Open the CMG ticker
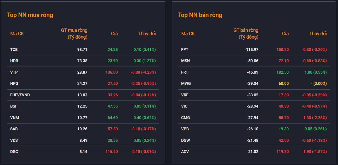This screenshot has width=338, height=165. [186, 118]
